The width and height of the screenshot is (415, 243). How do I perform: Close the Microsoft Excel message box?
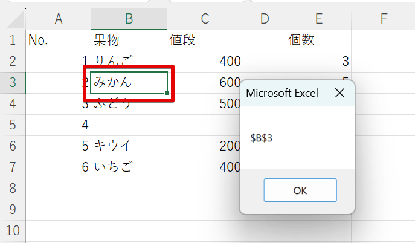339,93
